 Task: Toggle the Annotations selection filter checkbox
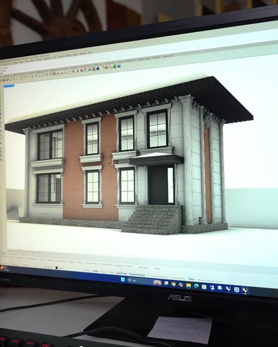point(60,261)
